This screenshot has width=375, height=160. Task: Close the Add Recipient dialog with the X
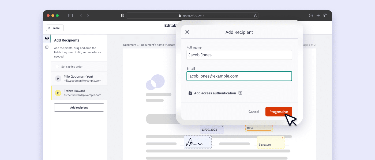point(187,32)
